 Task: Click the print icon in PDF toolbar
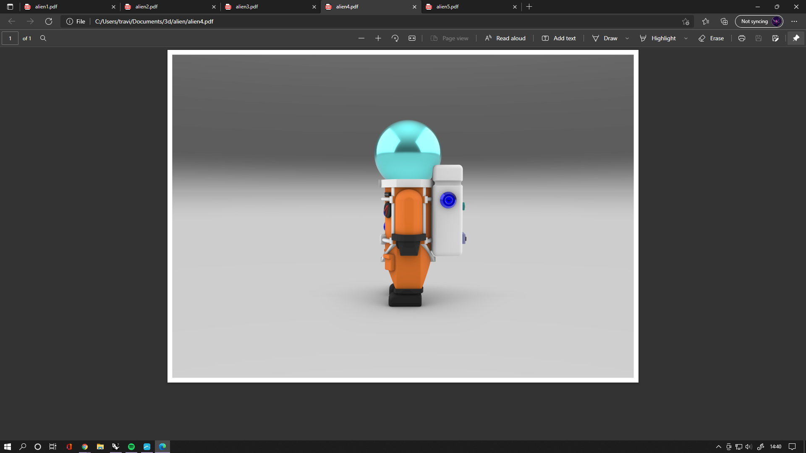coord(742,38)
